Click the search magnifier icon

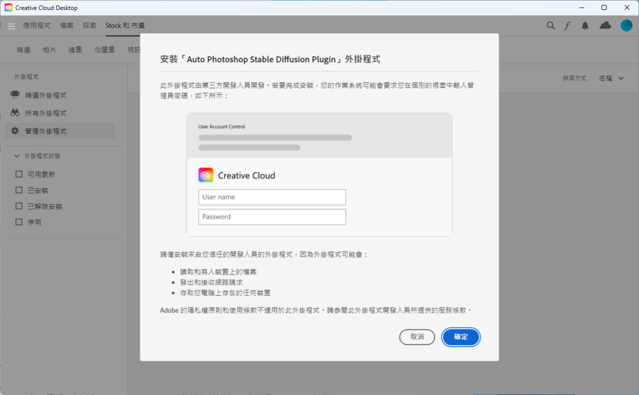coord(550,26)
